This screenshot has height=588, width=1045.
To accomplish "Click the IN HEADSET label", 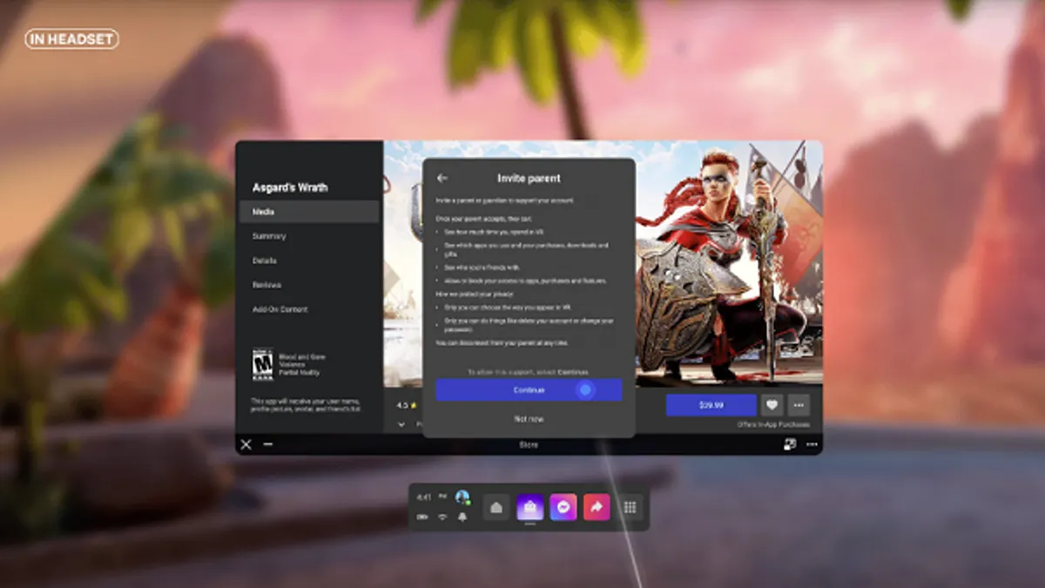I will [71, 39].
